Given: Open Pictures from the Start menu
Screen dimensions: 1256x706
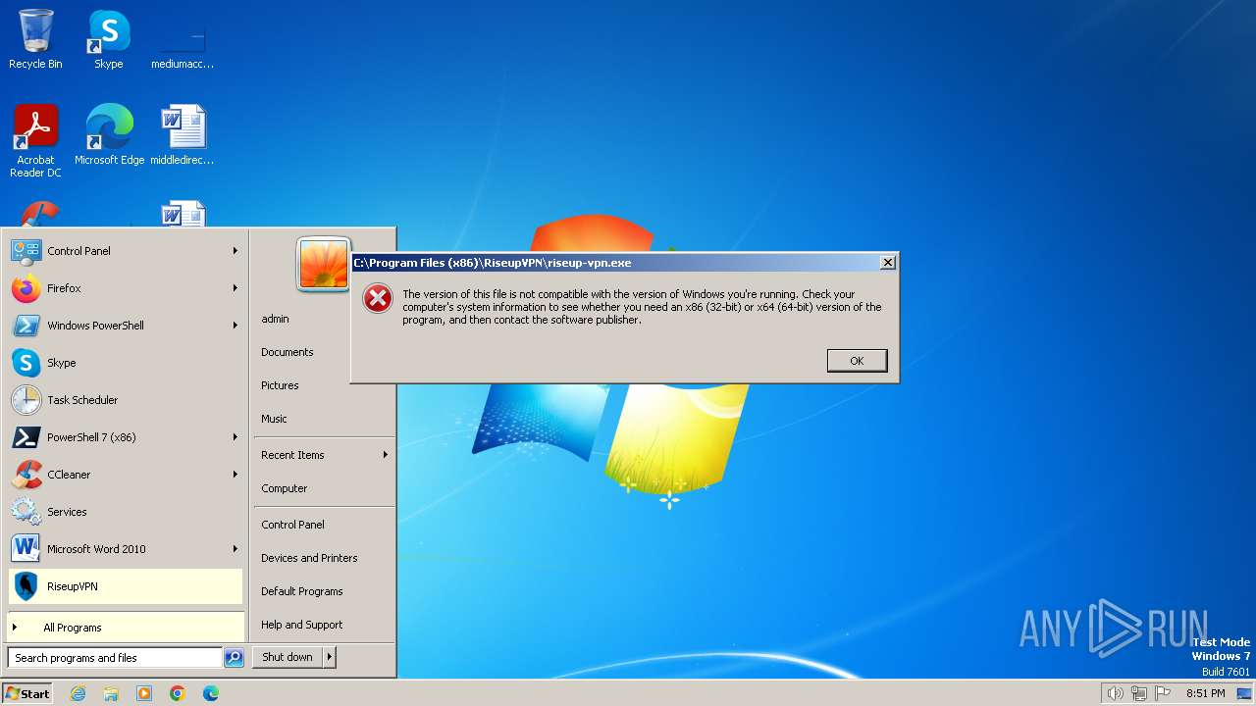Looking at the screenshot, I should (x=280, y=385).
